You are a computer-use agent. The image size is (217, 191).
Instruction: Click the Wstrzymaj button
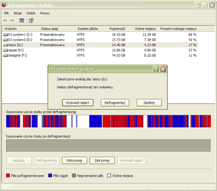(74, 161)
